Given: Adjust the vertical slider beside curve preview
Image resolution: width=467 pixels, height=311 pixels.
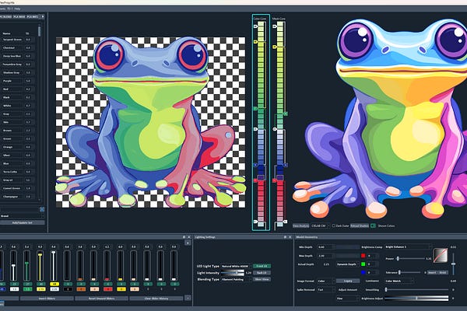Looking at the screenshot, I should pos(453,264).
